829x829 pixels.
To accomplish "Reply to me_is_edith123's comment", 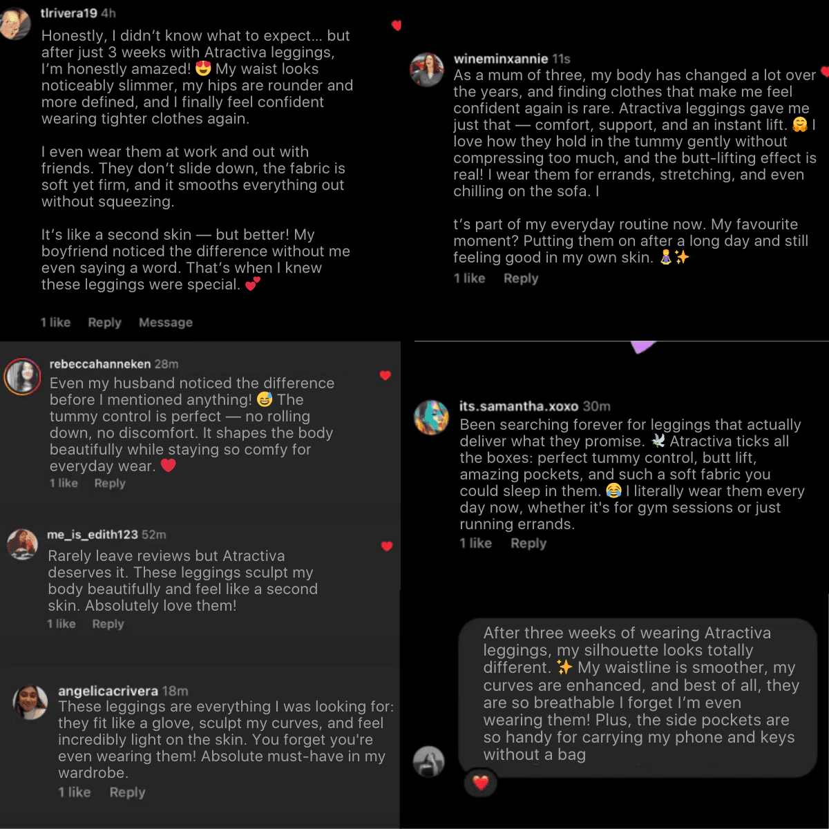I will pyautogui.click(x=108, y=624).
